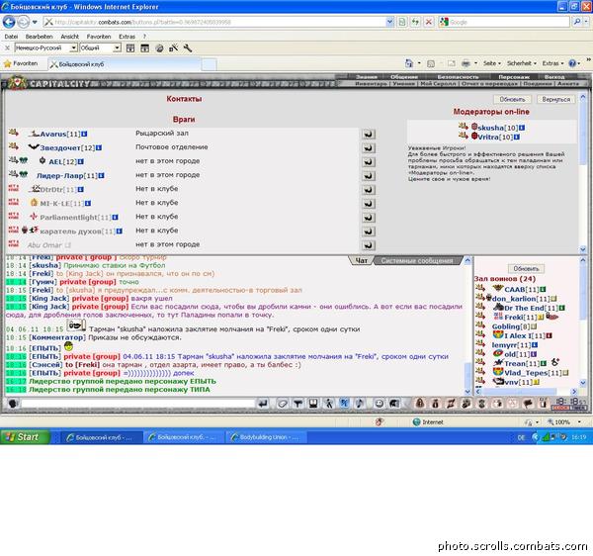Switch to the Системные сообщения tab
This screenshot has height=556, width=593.
pyautogui.click(x=417, y=260)
